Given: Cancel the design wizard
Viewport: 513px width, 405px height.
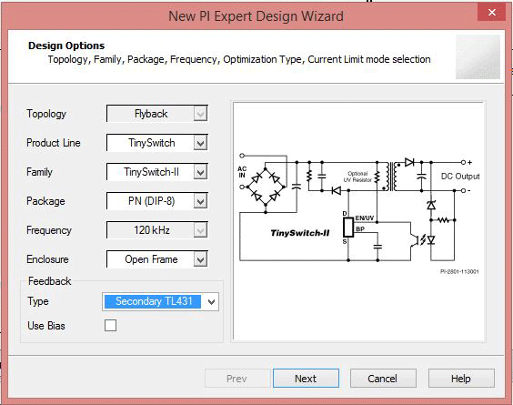Looking at the screenshot, I should click(383, 379).
